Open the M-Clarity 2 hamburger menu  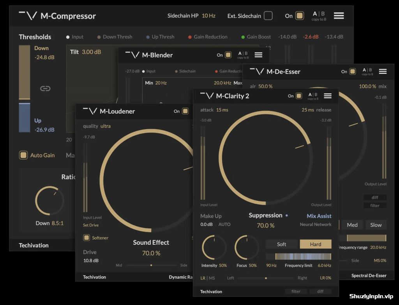(x=327, y=96)
